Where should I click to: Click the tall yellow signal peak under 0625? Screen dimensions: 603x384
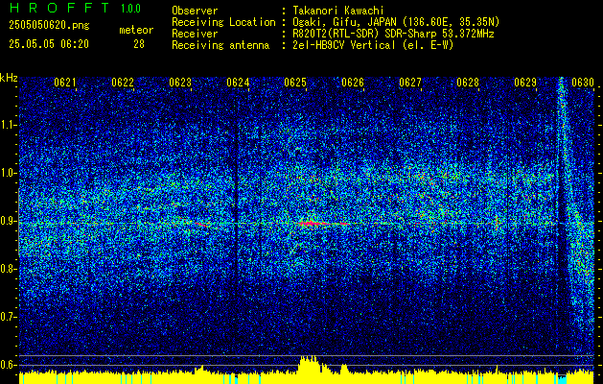309,365
